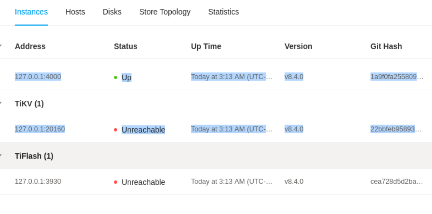The height and width of the screenshot is (214, 432).
Task: Click the 127.0.0.1:20160 TiKV address
Action: click(40, 129)
